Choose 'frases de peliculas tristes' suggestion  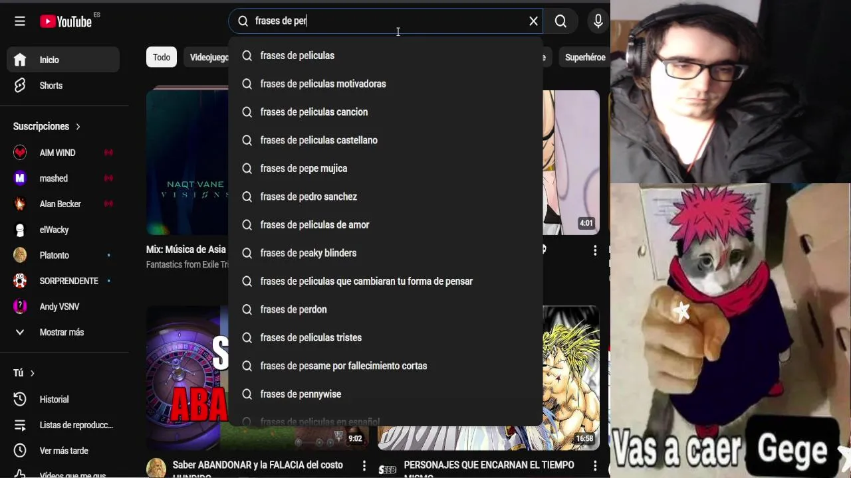(x=386, y=338)
